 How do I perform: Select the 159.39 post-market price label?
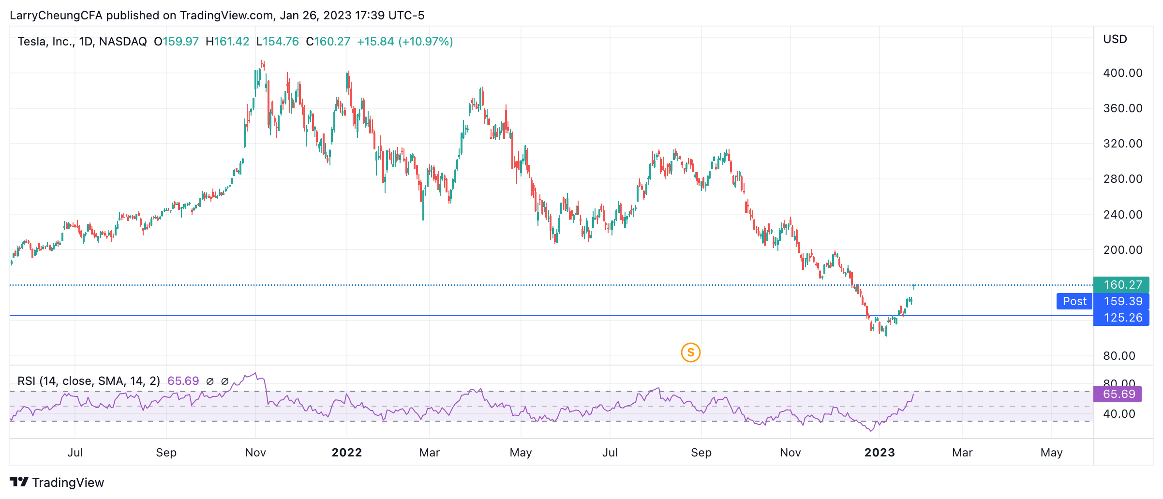[x=1121, y=301]
